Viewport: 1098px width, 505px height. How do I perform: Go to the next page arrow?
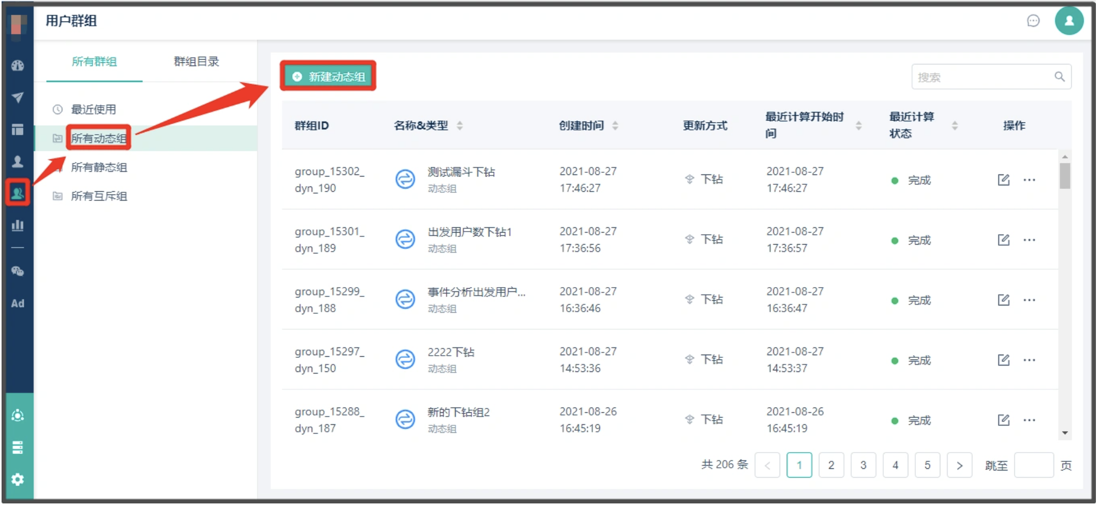point(960,465)
